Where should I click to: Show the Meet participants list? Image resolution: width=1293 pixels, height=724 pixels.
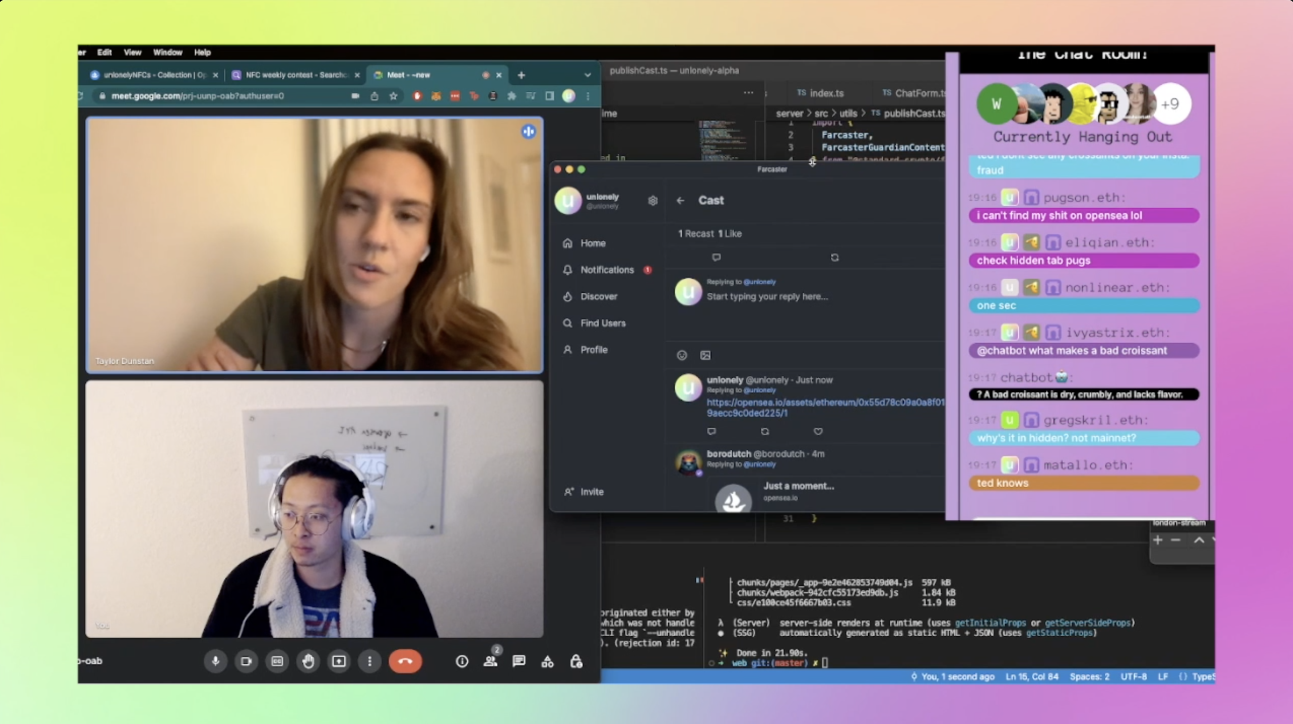490,661
